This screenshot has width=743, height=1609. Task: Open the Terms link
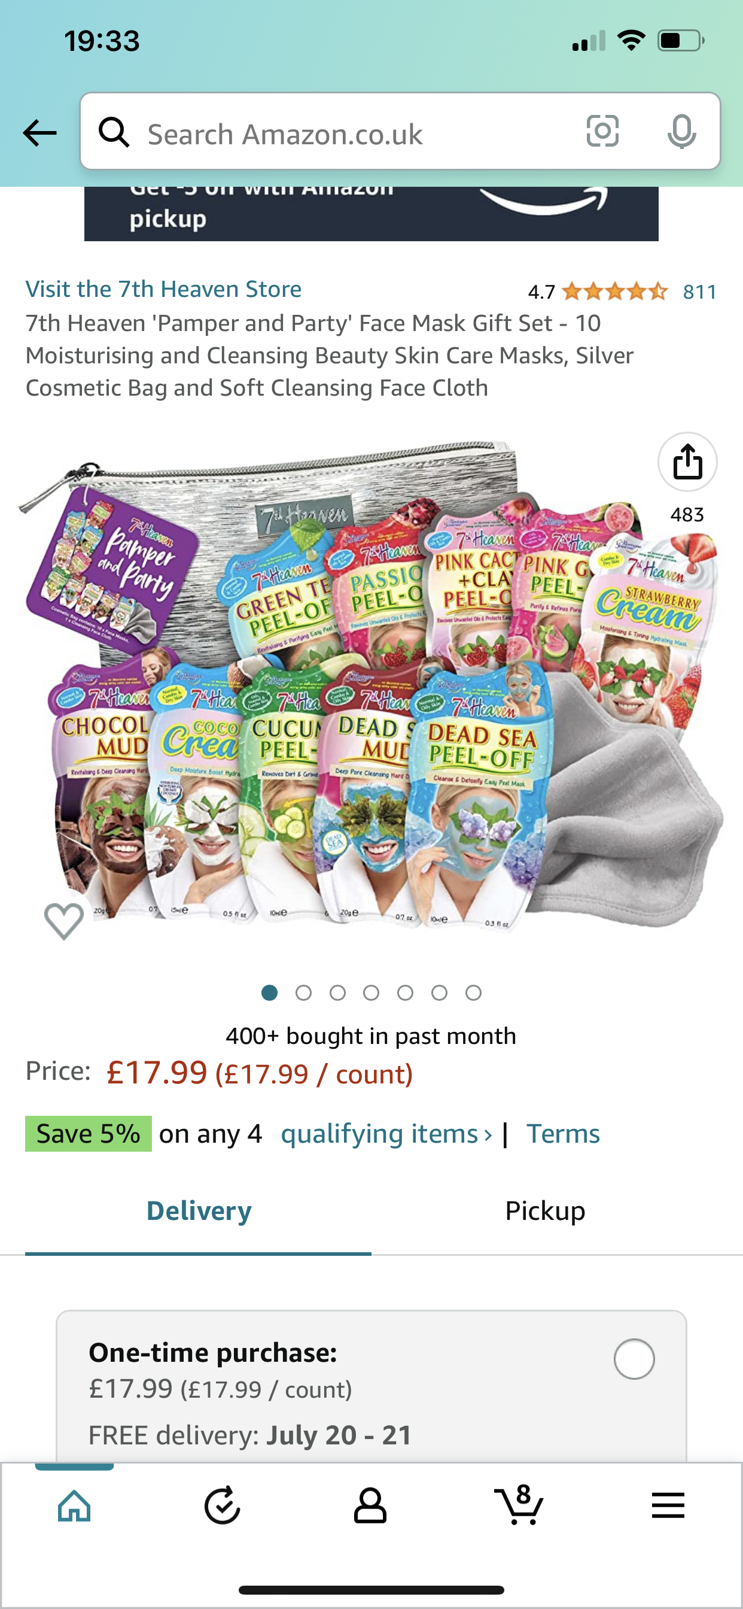tap(563, 1134)
